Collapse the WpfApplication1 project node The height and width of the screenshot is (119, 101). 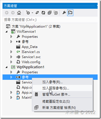[6, 67]
